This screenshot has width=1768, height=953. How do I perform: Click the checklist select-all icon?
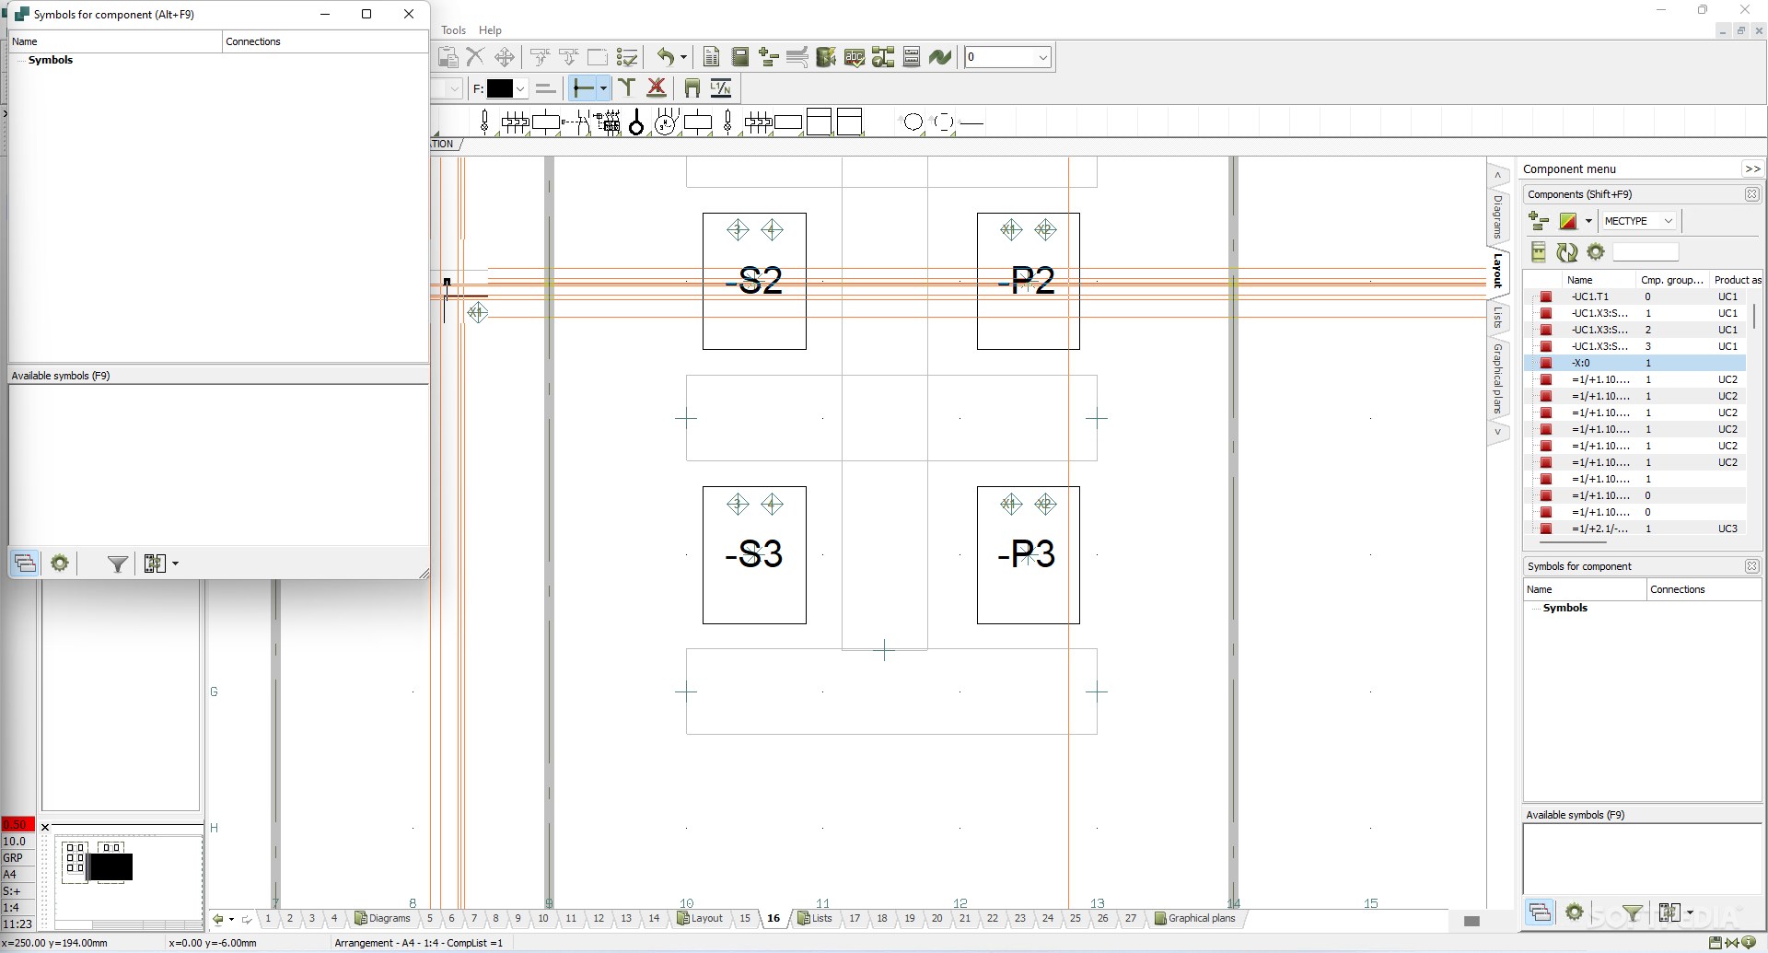(627, 57)
